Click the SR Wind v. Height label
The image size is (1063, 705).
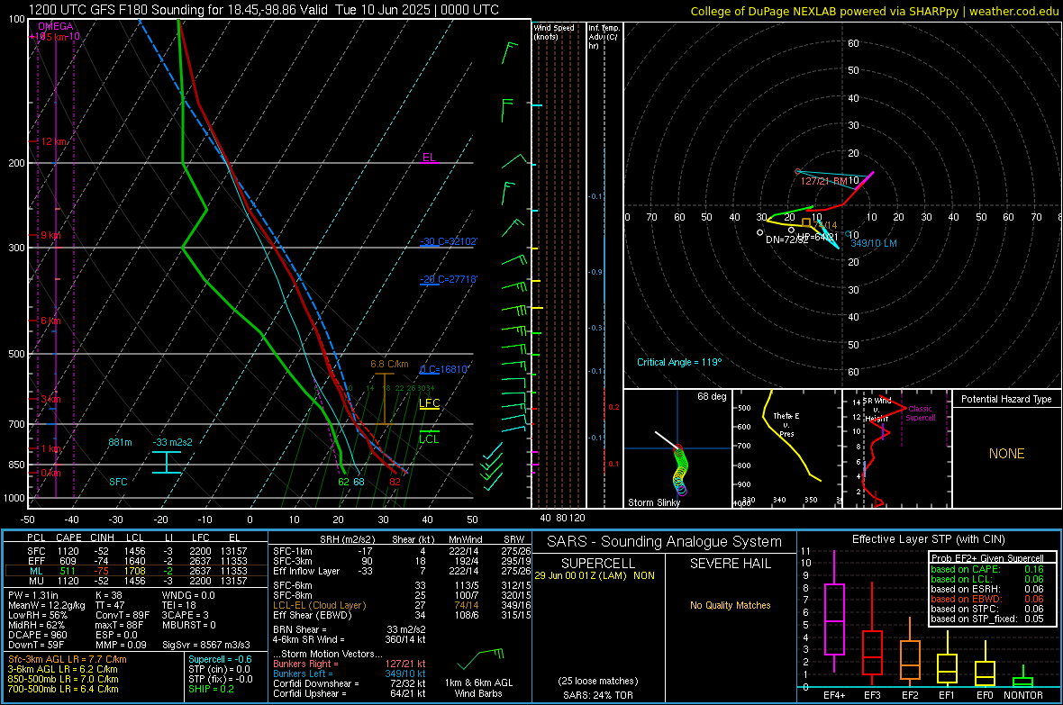[x=877, y=410]
